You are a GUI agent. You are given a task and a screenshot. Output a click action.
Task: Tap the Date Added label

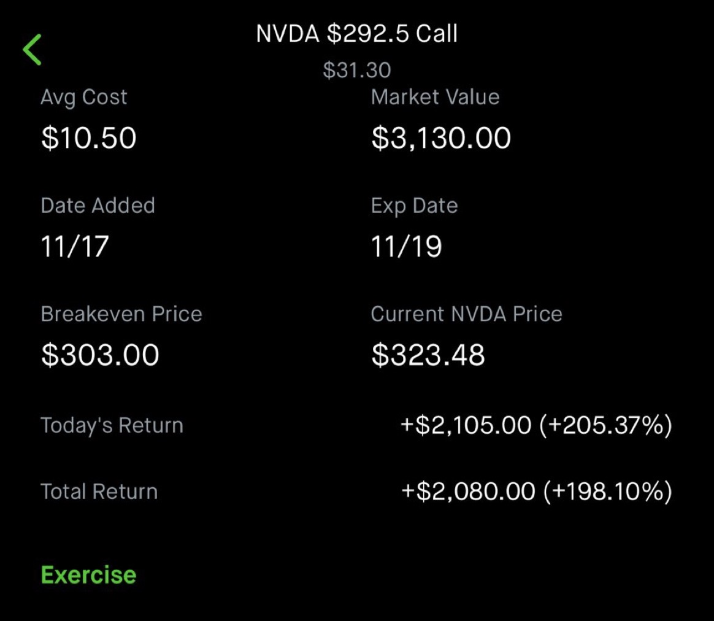(x=98, y=206)
